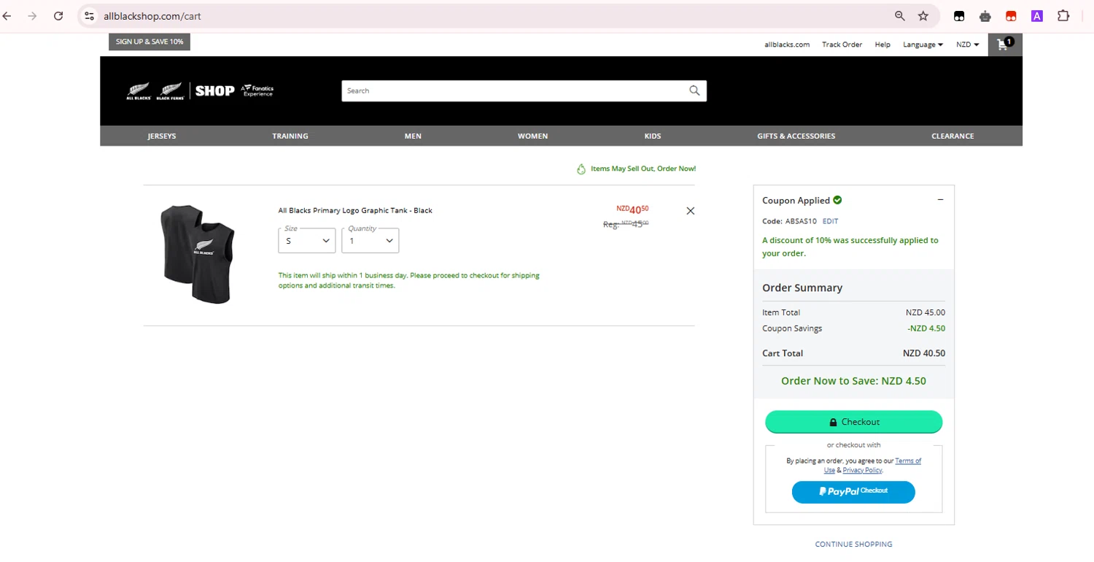Click the address bar URL
Screen dimensions: 1094x562
(x=152, y=16)
